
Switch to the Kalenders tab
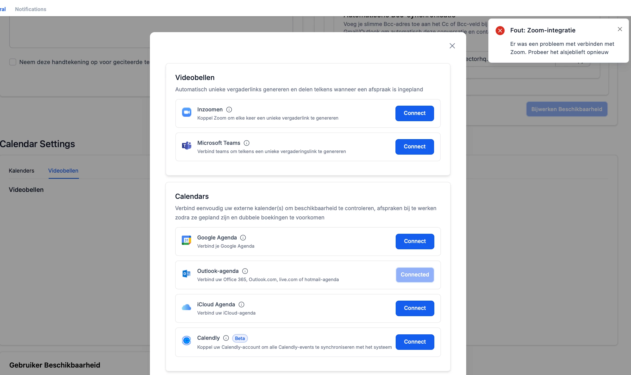click(21, 171)
